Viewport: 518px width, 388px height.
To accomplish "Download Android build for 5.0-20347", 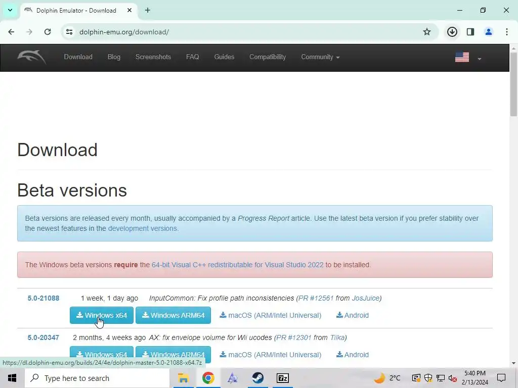I will tap(353, 355).
